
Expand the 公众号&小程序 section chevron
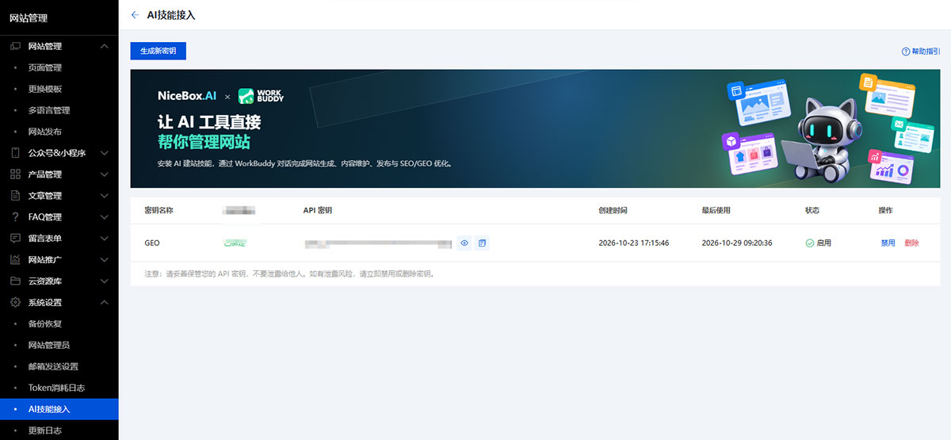pos(105,153)
